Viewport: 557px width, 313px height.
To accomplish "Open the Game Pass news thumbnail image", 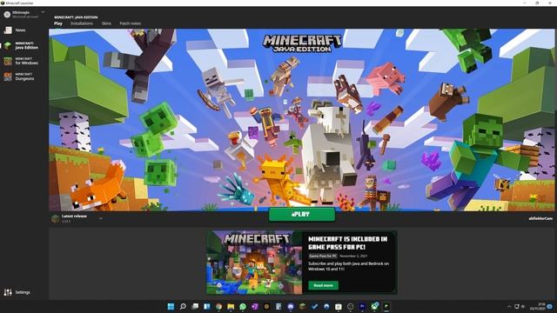I will point(254,263).
